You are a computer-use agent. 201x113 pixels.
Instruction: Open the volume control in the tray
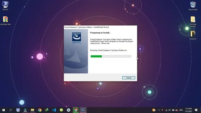[x=170, y=110]
